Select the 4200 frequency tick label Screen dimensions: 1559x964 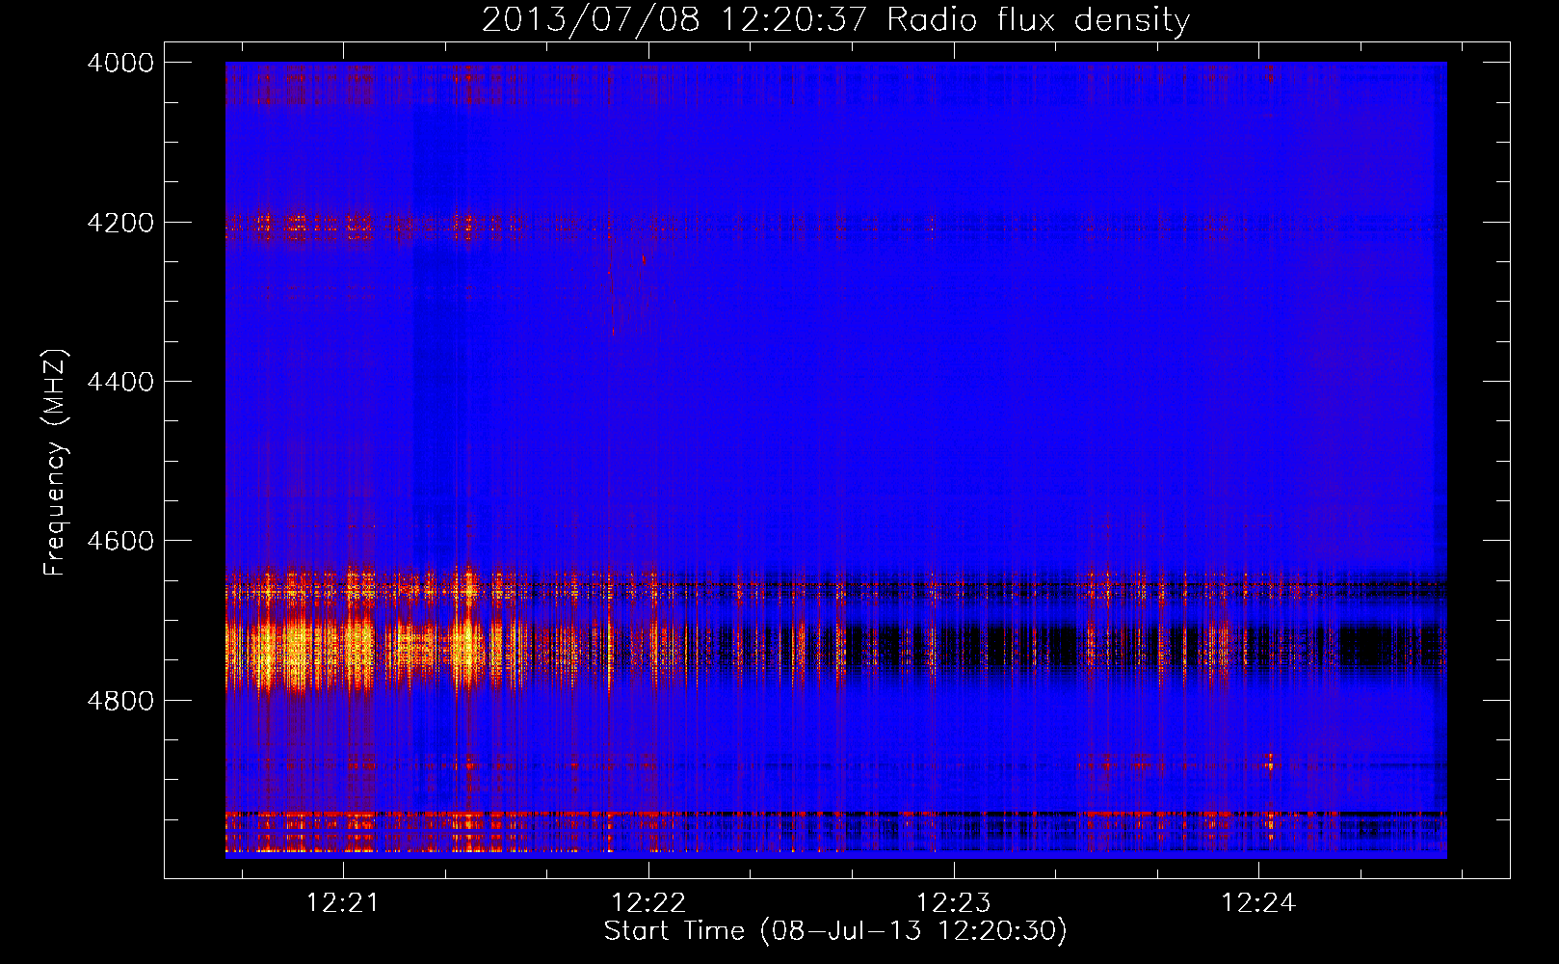click(120, 223)
